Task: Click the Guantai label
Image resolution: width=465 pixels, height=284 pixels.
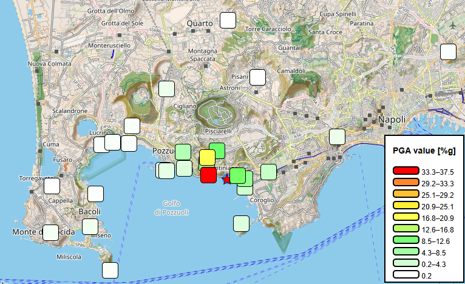Action: click(x=290, y=48)
